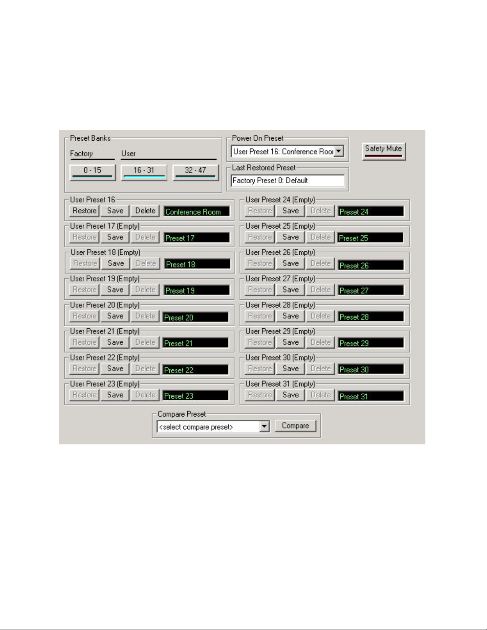Edit the Conference Room preset name

click(197, 212)
